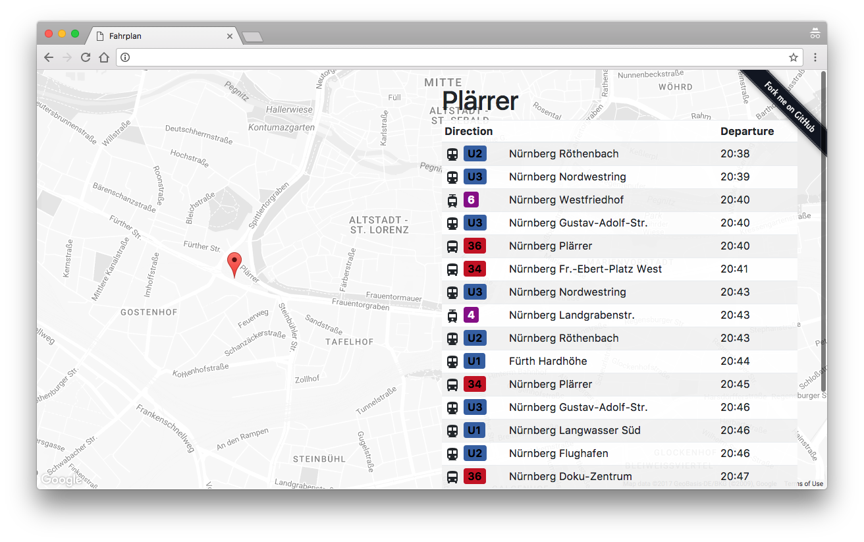864x542 pixels.
Task: Select destination Nürnberg Flughafen
Action: 558,453
